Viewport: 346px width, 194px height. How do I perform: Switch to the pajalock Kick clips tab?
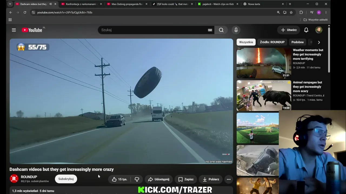(x=219, y=4)
